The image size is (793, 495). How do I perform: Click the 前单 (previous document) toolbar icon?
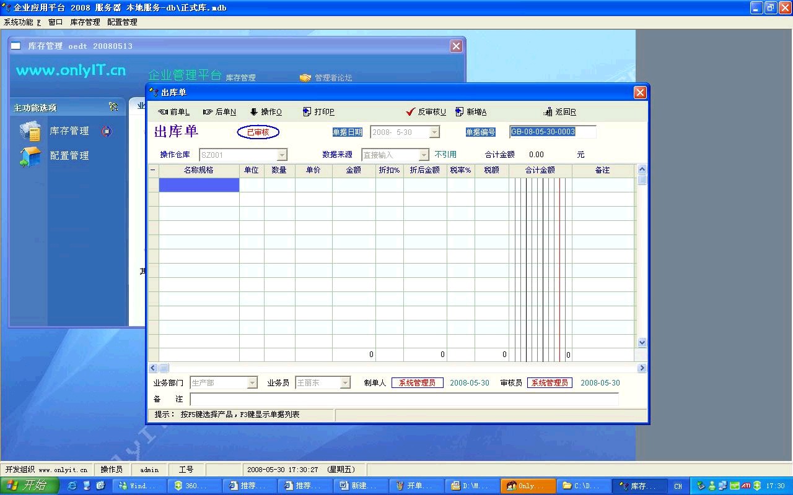(163, 112)
